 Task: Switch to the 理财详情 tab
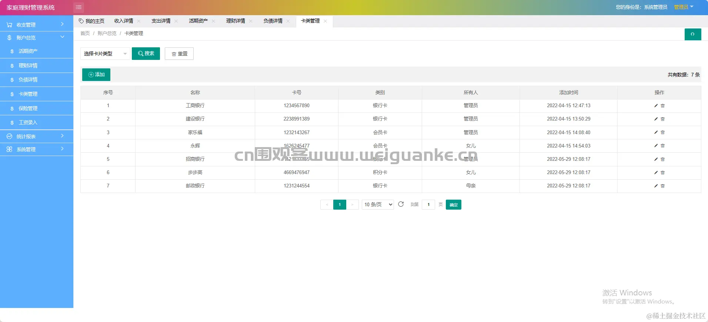(x=236, y=21)
